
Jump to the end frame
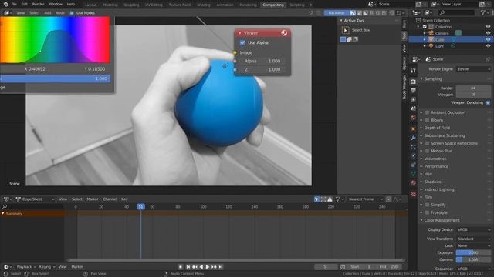tap(221, 267)
